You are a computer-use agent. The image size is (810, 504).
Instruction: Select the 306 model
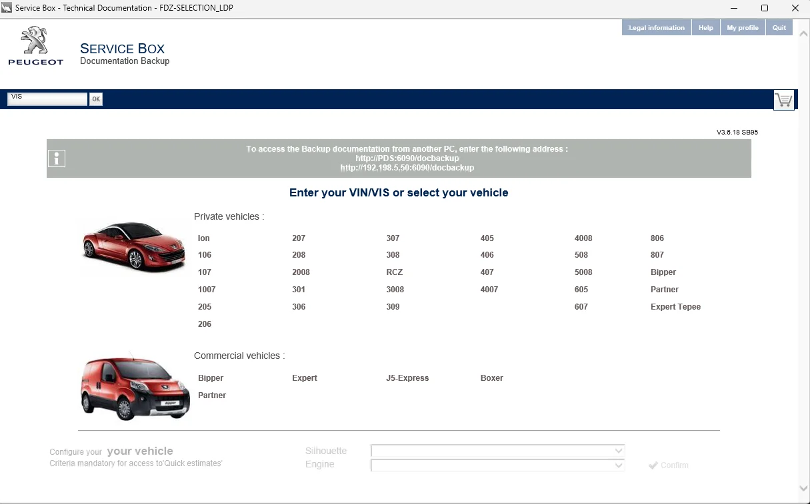[x=299, y=307]
